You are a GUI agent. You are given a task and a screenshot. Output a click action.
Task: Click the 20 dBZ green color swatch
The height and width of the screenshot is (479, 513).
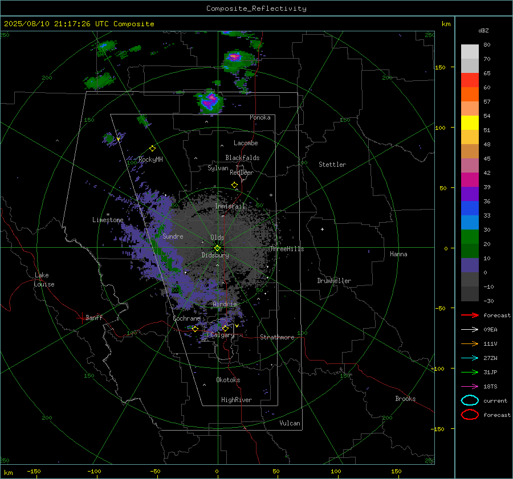pyautogui.click(x=470, y=237)
